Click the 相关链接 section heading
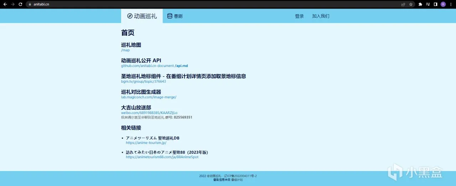Screen dimensions: 456x186 click(x=131, y=128)
